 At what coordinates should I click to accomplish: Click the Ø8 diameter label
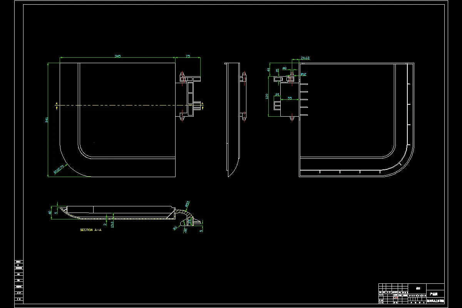(x=285, y=68)
